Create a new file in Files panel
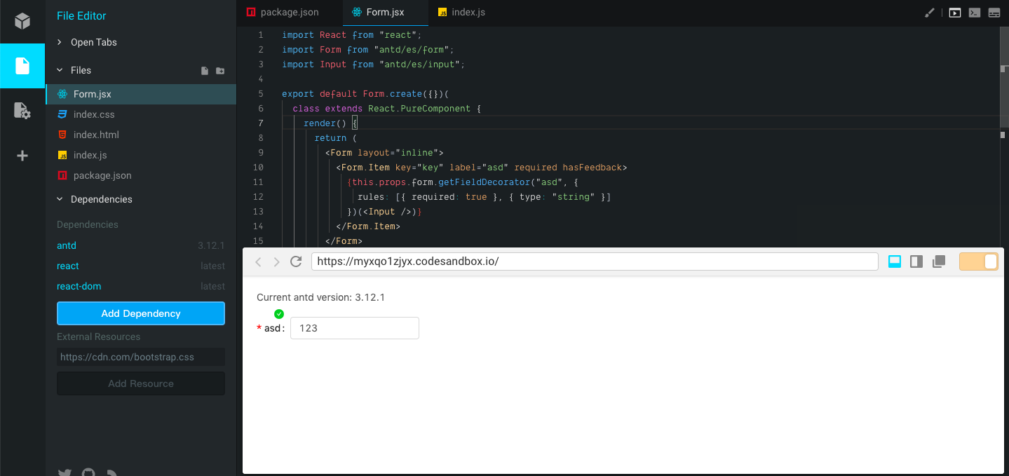The image size is (1009, 476). point(204,70)
